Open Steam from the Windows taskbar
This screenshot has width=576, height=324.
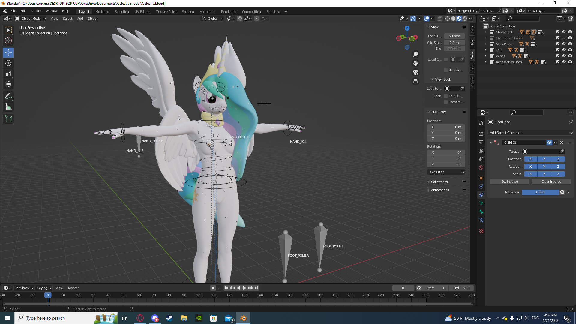tap(169, 318)
